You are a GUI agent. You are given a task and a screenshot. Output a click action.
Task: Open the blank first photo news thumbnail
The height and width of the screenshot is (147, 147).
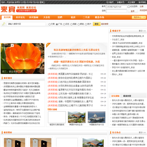tap(57, 117)
